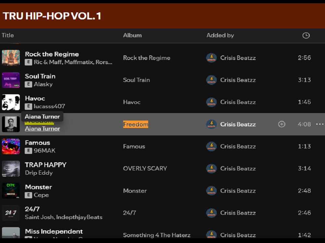This screenshot has width=325, height=243.
Task: Click Crisis Beatzz avatar in Rock the Regime row
Action: (212, 58)
